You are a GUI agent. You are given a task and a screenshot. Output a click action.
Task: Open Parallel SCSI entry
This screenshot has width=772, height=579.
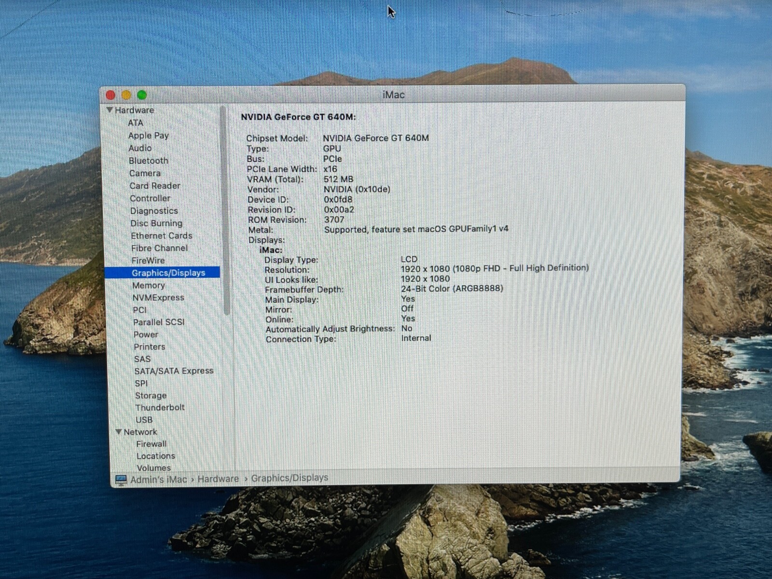tap(159, 322)
